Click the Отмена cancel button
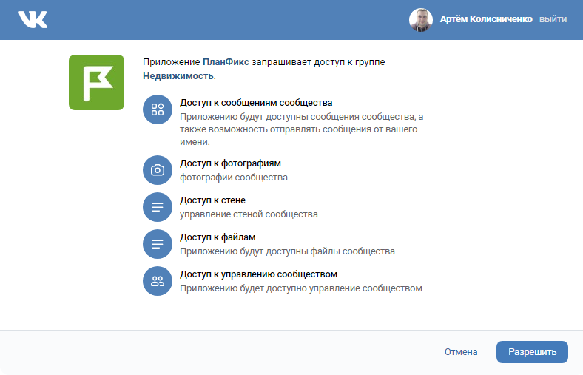Viewport: 583px width, 375px height. click(x=461, y=352)
